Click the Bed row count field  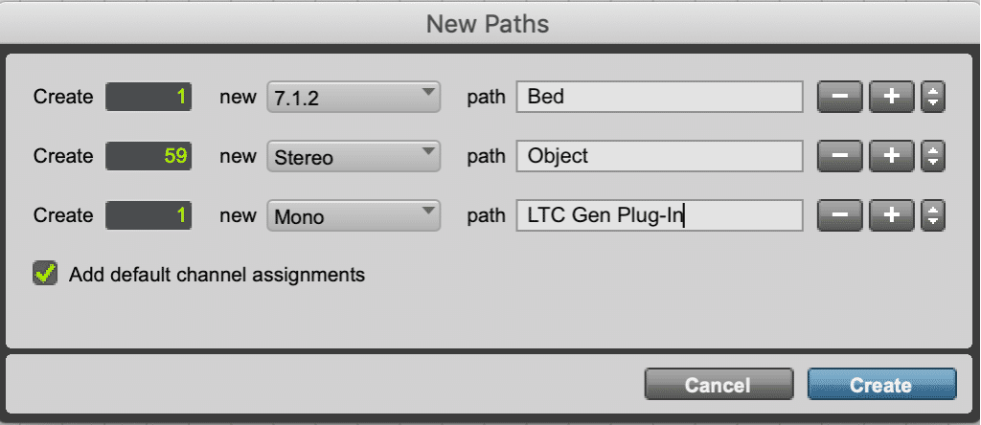148,97
